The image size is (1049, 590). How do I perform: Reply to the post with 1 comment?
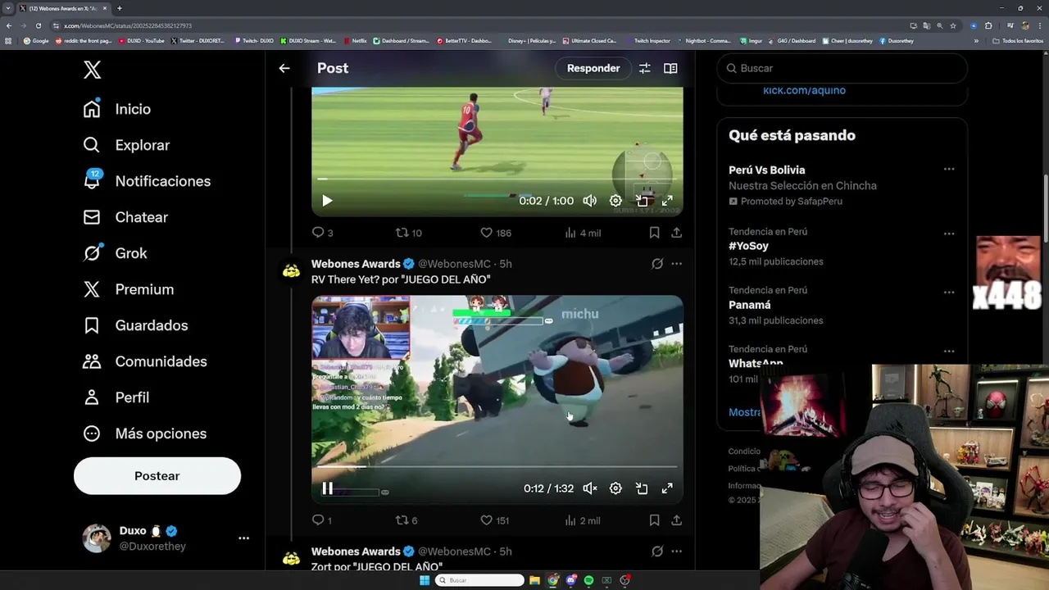tap(321, 520)
